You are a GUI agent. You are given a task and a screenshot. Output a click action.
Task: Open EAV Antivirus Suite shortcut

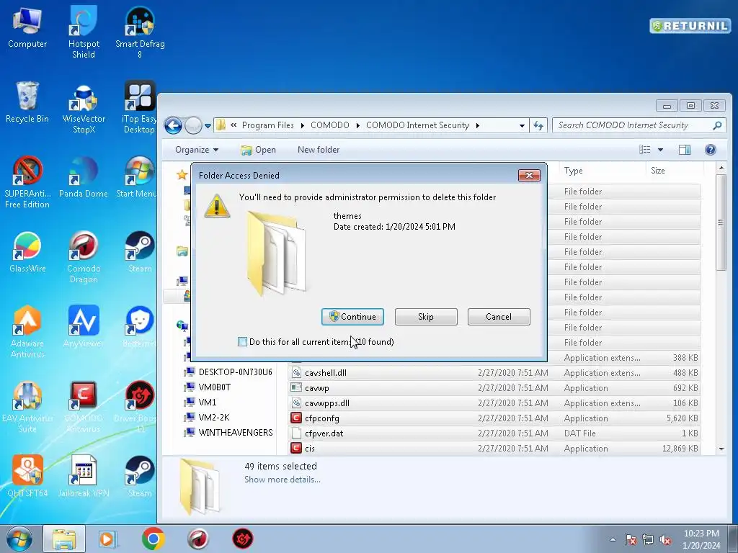[27, 408]
